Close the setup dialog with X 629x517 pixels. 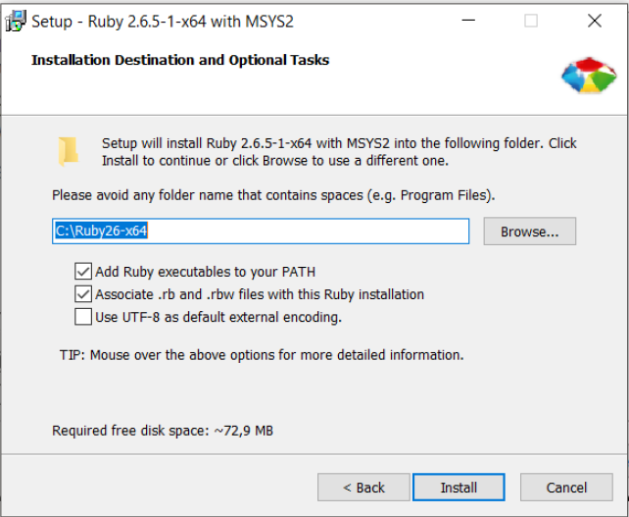pyautogui.click(x=595, y=21)
